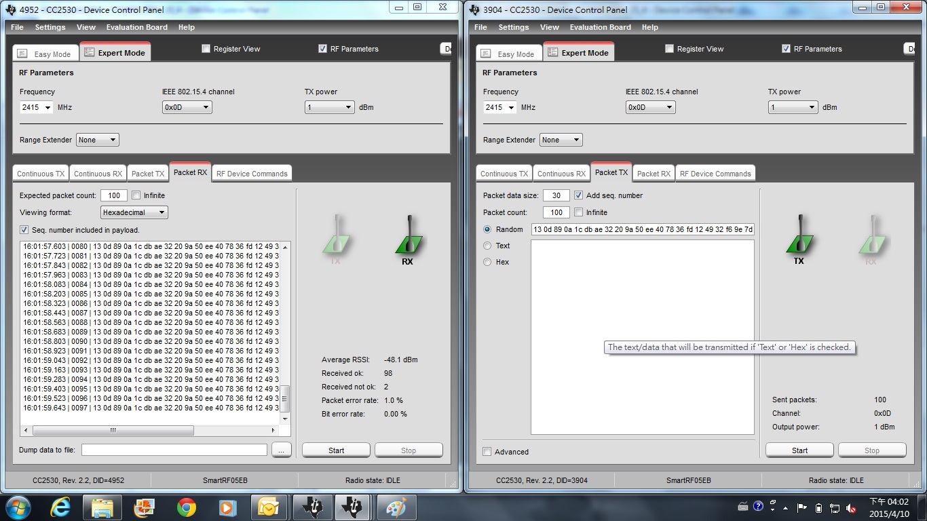Switch to Paint from the taskbar
The height and width of the screenshot is (521, 927).
(396, 507)
